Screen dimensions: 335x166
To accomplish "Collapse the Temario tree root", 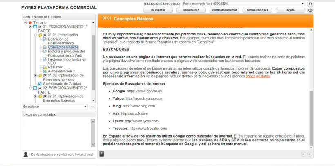I will click(x=25, y=22).
